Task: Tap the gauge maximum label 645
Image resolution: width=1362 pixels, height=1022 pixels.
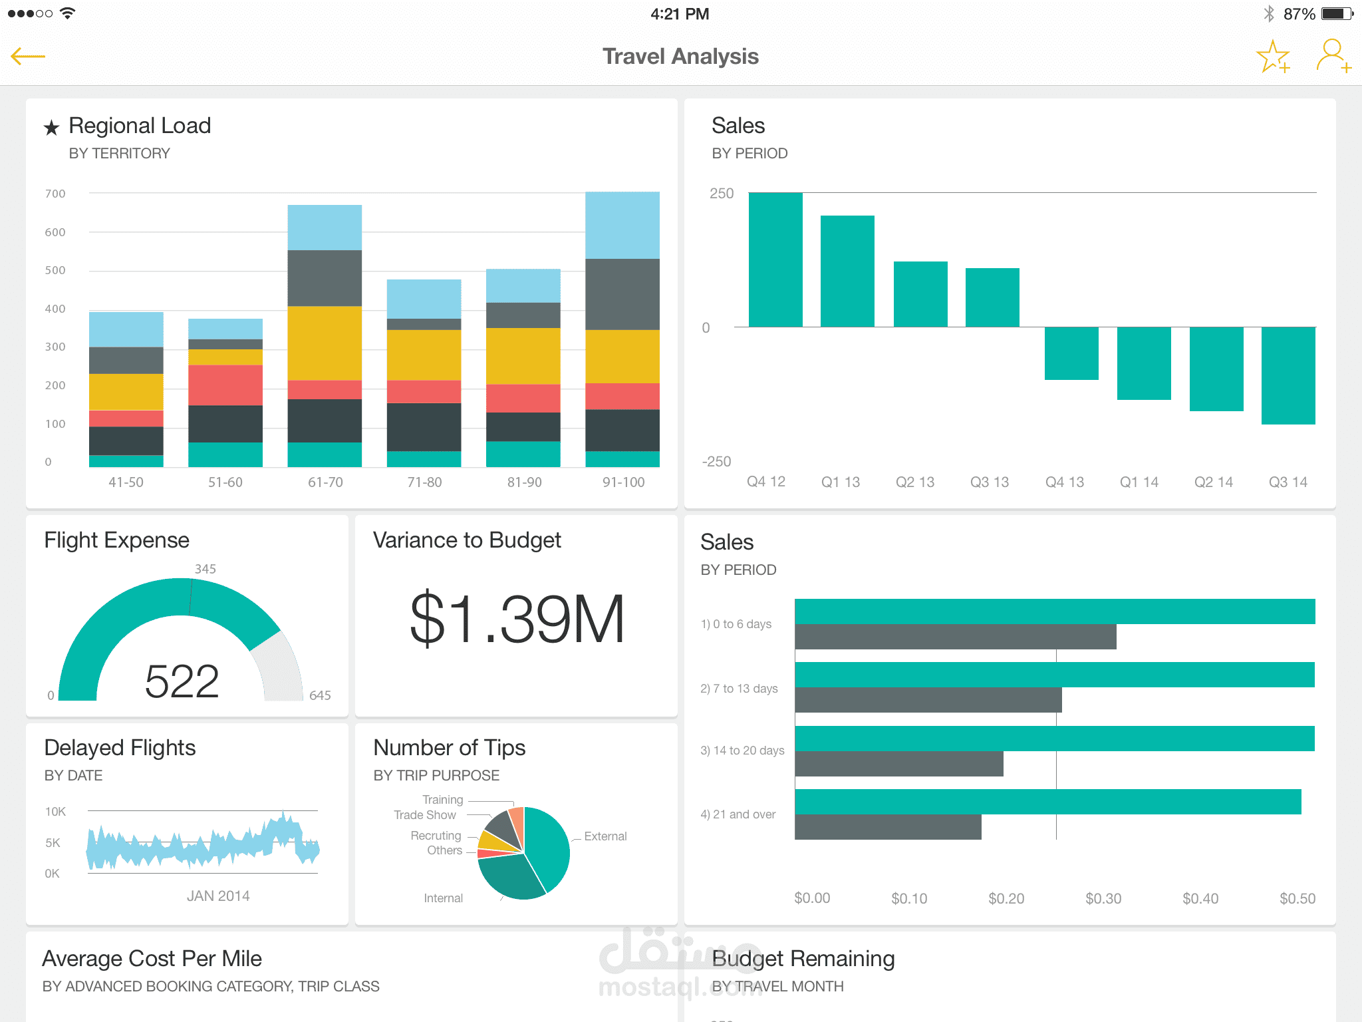Action: click(x=320, y=695)
